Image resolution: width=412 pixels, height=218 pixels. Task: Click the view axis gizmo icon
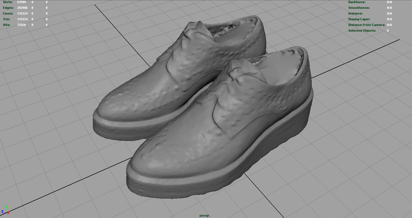pos(5,210)
